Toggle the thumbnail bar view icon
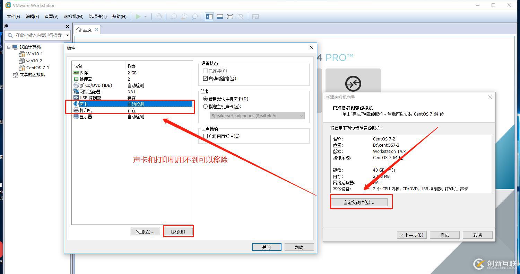The height and width of the screenshot is (274, 520). click(x=220, y=17)
